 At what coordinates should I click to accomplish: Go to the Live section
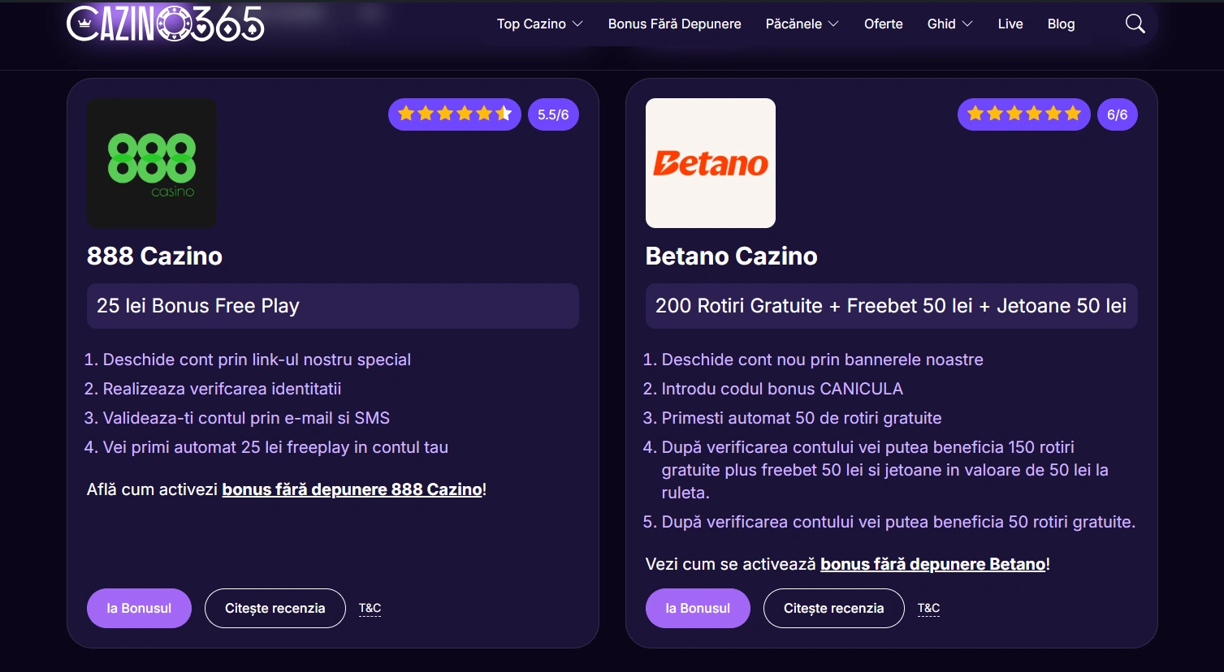click(1010, 24)
